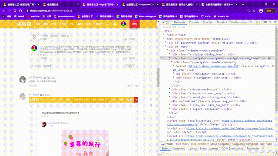Switch to the Console DevTools tab
278x156 pixels.
tap(194, 22)
